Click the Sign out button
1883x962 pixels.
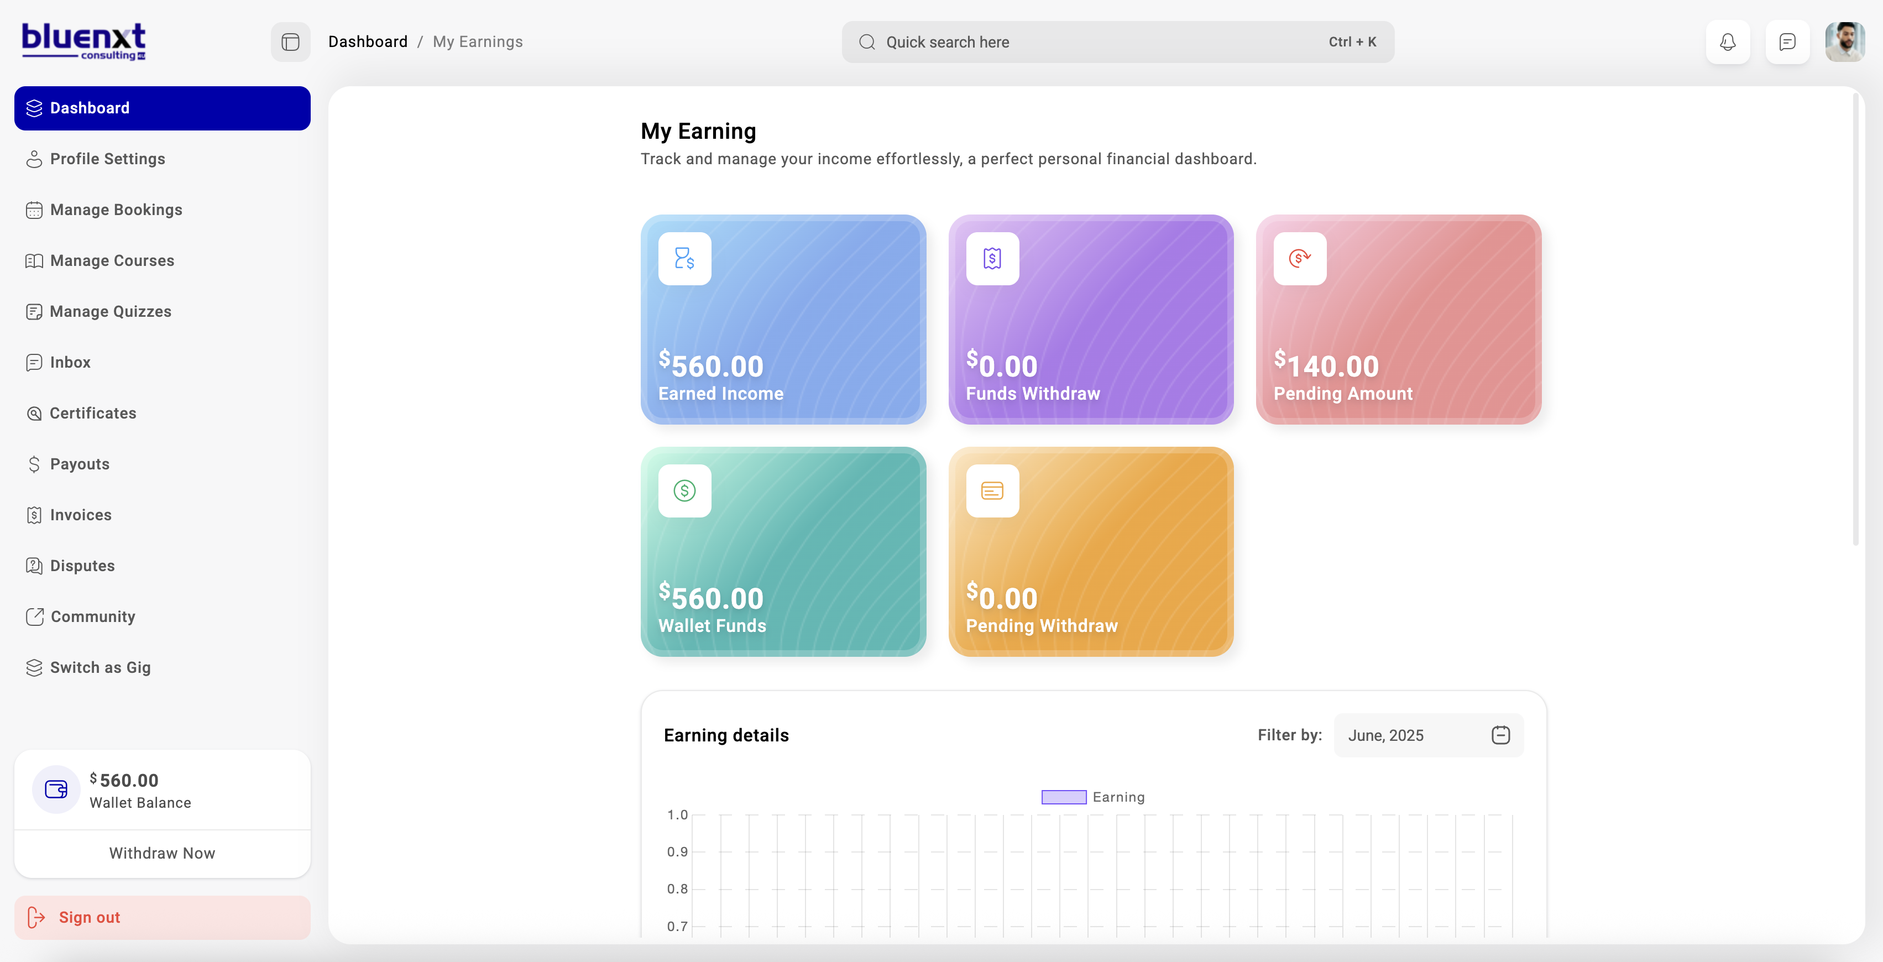161,917
